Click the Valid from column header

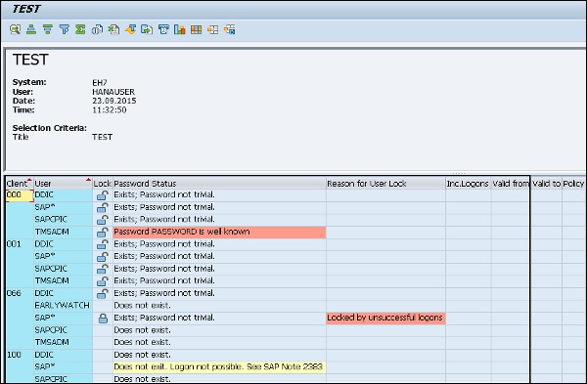[511, 184]
